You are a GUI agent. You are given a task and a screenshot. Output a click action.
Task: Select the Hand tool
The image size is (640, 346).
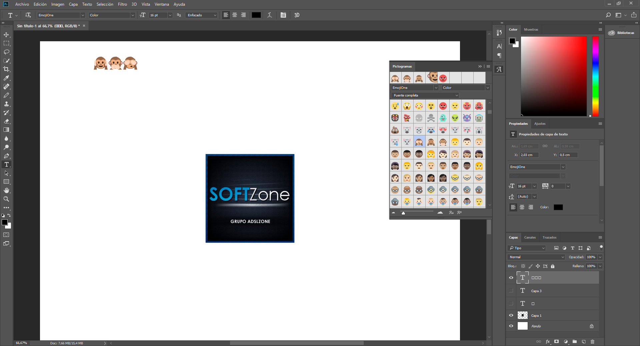pos(6,190)
